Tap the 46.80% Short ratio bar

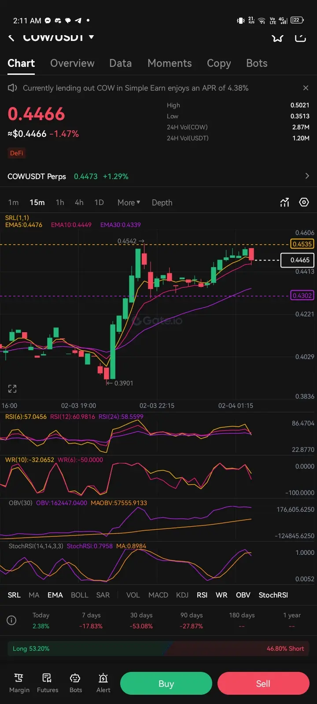pyautogui.click(x=240, y=649)
